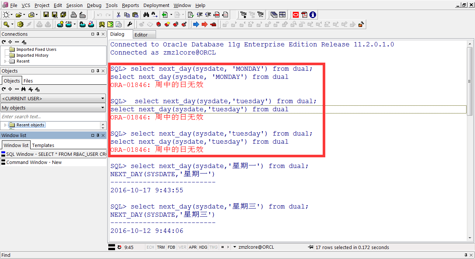Switch to the Templates tab
The width and height of the screenshot is (475, 259).
click(x=43, y=145)
